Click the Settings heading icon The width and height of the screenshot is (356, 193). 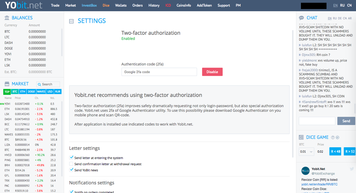coord(71,21)
